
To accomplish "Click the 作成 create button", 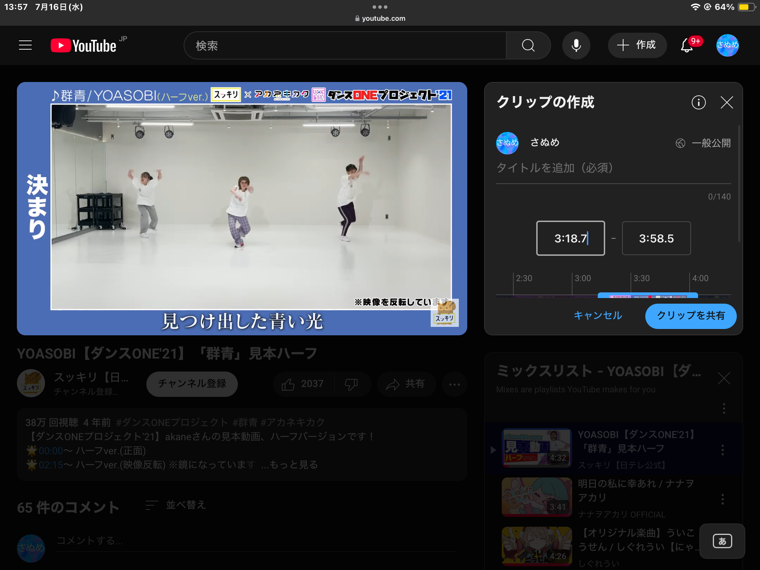I will click(637, 45).
